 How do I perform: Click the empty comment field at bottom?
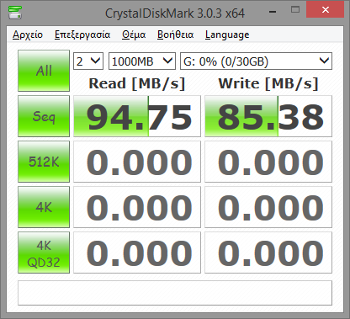click(x=175, y=293)
